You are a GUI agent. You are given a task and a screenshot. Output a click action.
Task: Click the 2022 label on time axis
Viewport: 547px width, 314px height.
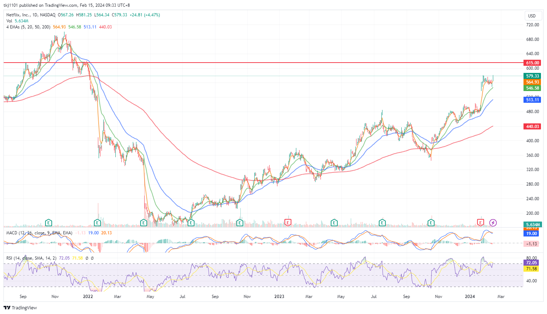pos(88,297)
